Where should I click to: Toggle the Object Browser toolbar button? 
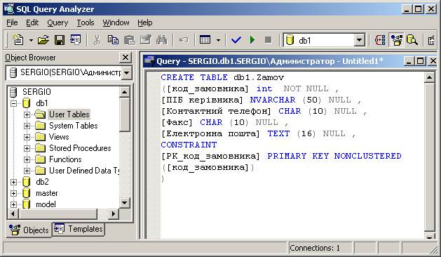(397, 40)
